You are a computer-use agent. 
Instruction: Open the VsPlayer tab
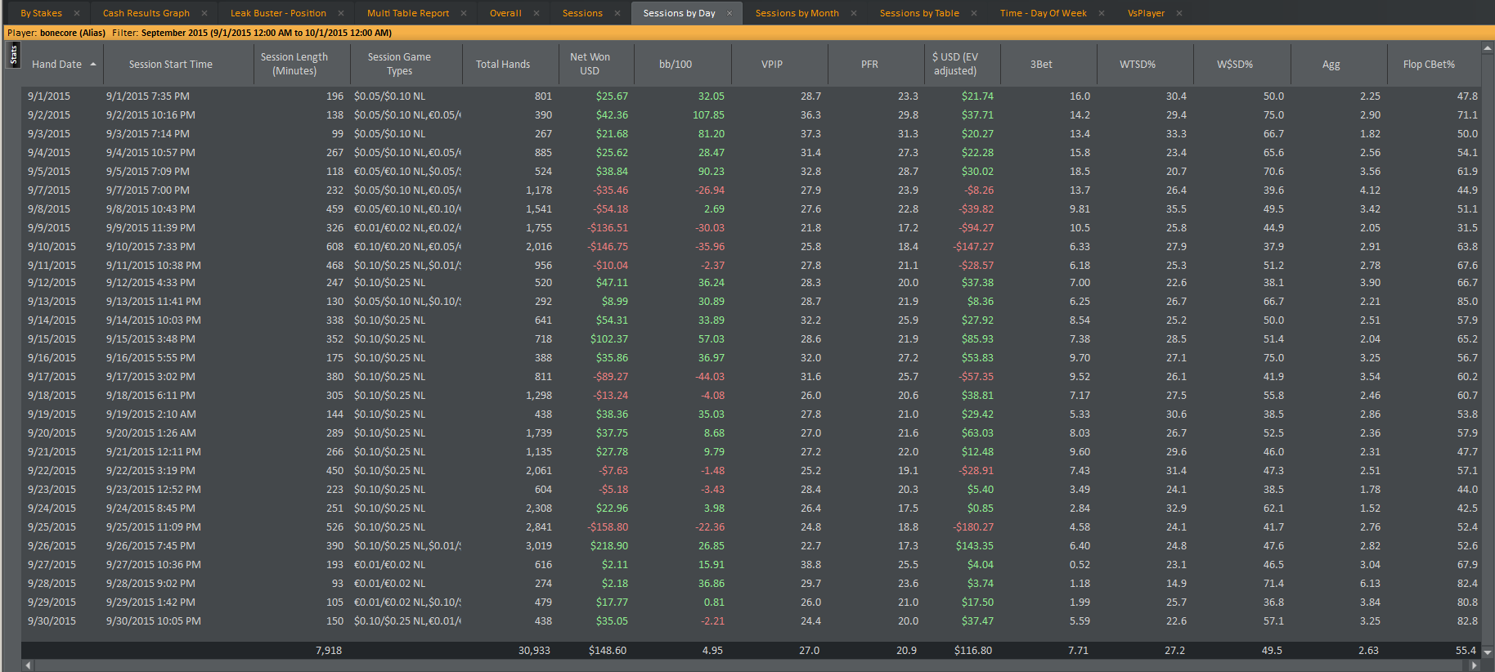coord(1146,13)
